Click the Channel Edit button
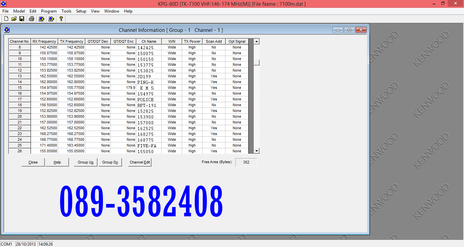Screen dimensions: 464x247 click(140, 162)
